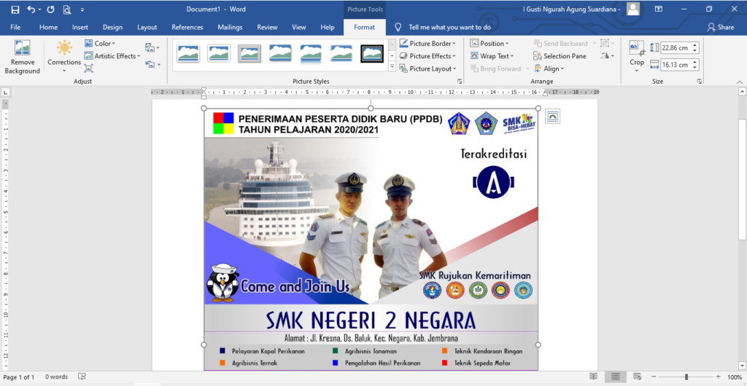Viewport: 747px width, 386px height.
Task: Click Remove Background
Action: point(22,58)
